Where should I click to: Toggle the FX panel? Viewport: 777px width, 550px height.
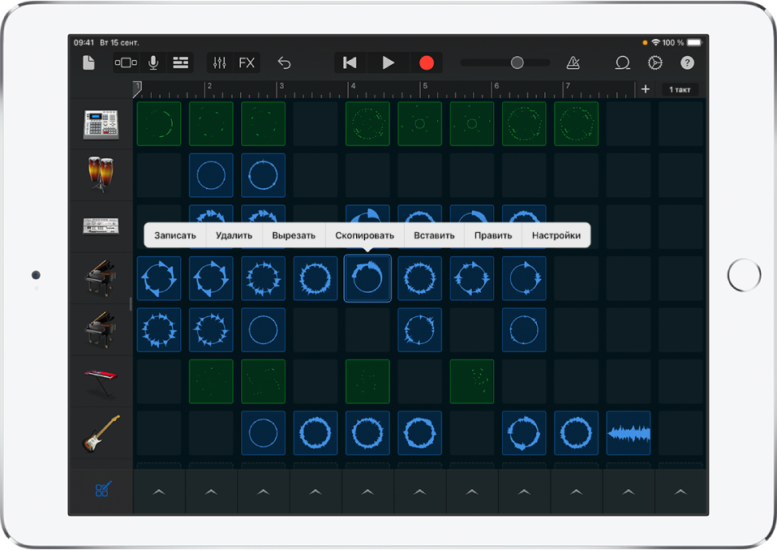pos(246,63)
